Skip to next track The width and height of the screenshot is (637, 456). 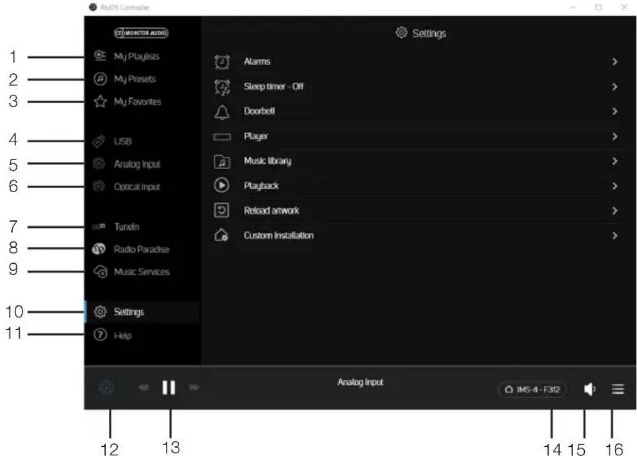click(x=194, y=387)
